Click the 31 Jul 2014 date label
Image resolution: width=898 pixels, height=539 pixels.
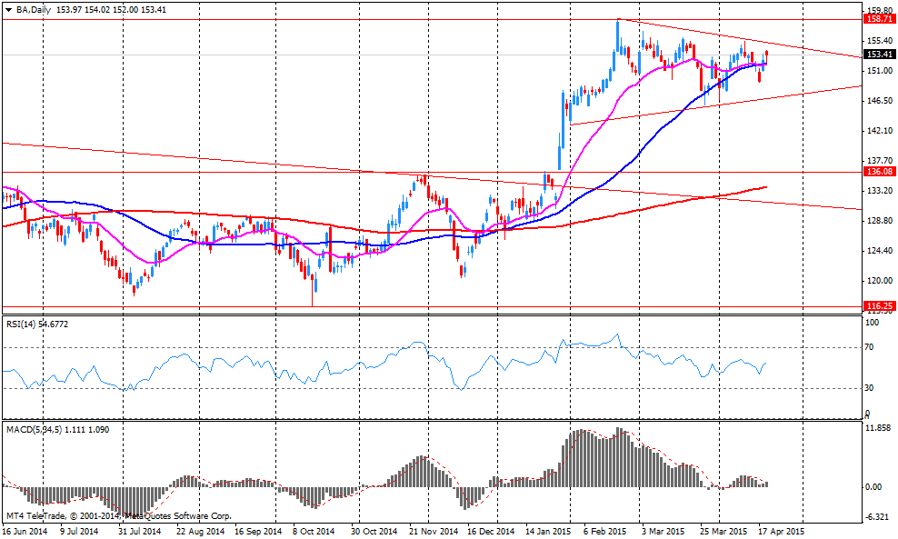coord(139,532)
